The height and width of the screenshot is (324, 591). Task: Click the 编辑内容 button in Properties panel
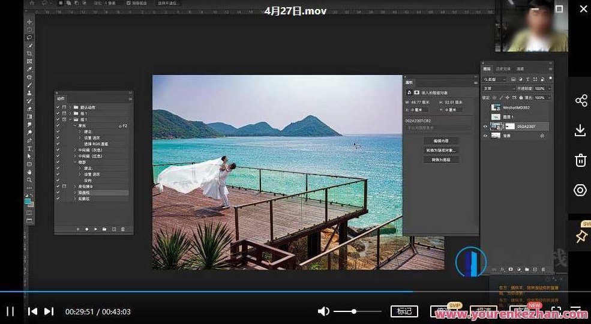(x=441, y=140)
